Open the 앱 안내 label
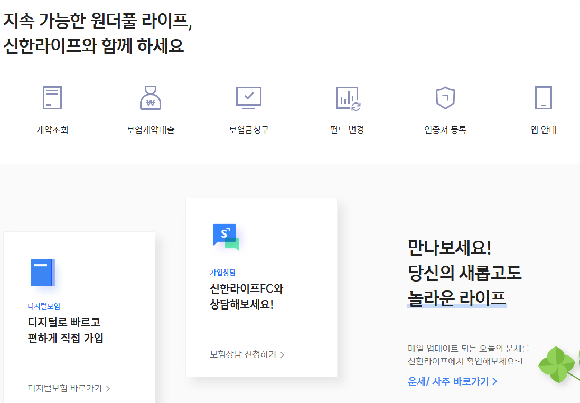The width and height of the screenshot is (580, 403). 544,130
